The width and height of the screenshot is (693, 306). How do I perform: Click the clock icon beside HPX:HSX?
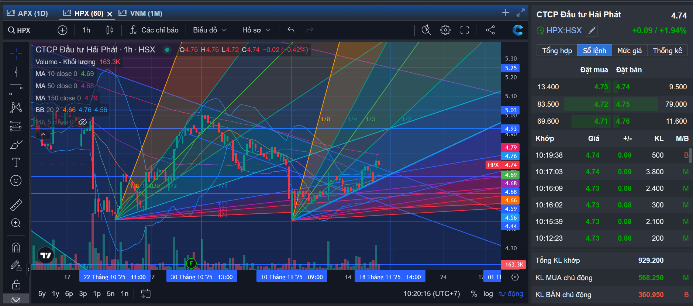coord(540,30)
